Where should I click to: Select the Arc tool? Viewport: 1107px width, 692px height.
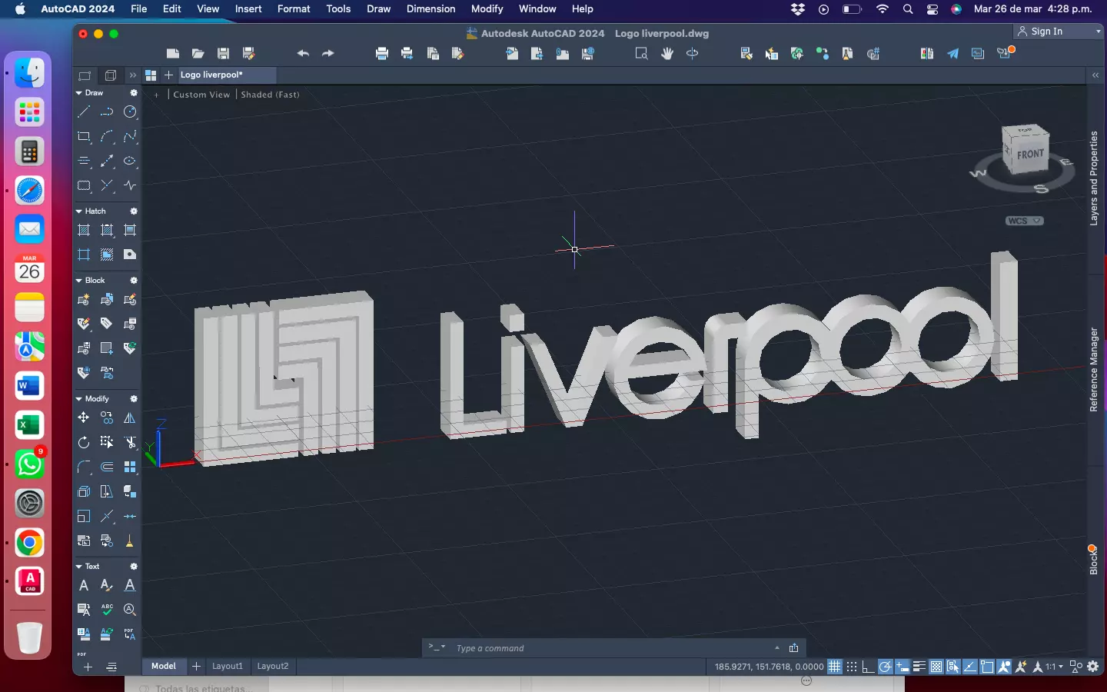107,137
